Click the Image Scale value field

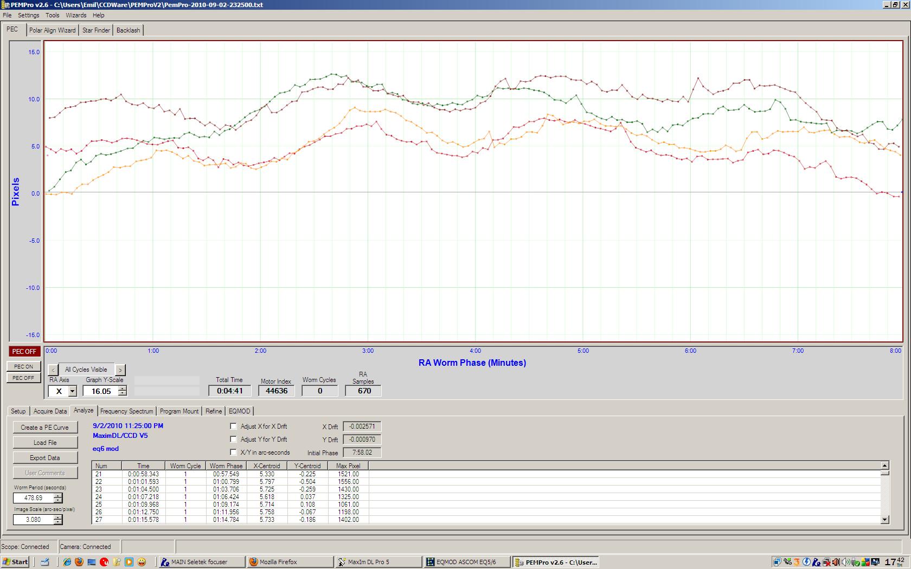[x=34, y=520]
